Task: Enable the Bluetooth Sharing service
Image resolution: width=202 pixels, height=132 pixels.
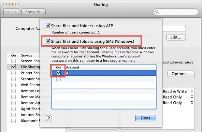Action: (13, 121)
